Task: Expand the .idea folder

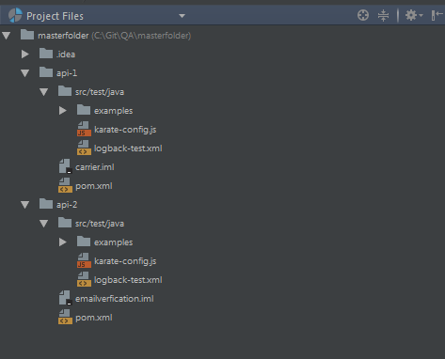Action: point(25,55)
